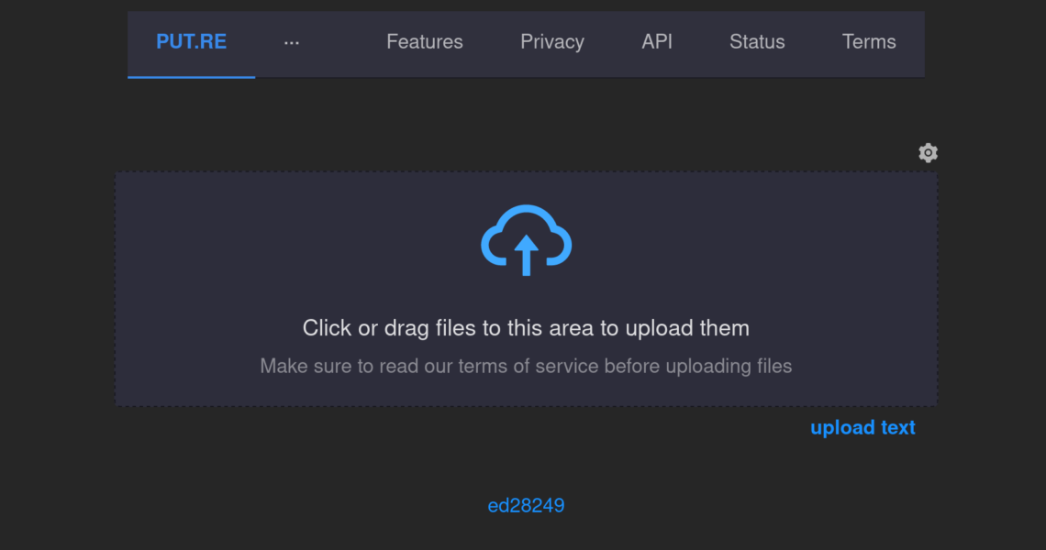1046x550 pixels.
Task: Click the upward arrow inside the cloud
Action: [x=527, y=255]
